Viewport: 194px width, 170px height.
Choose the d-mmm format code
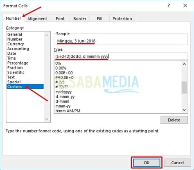pyautogui.click(x=118, y=101)
